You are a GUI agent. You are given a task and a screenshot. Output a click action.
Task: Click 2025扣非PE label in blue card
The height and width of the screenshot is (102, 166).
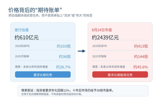pyautogui.click(x=22, y=46)
